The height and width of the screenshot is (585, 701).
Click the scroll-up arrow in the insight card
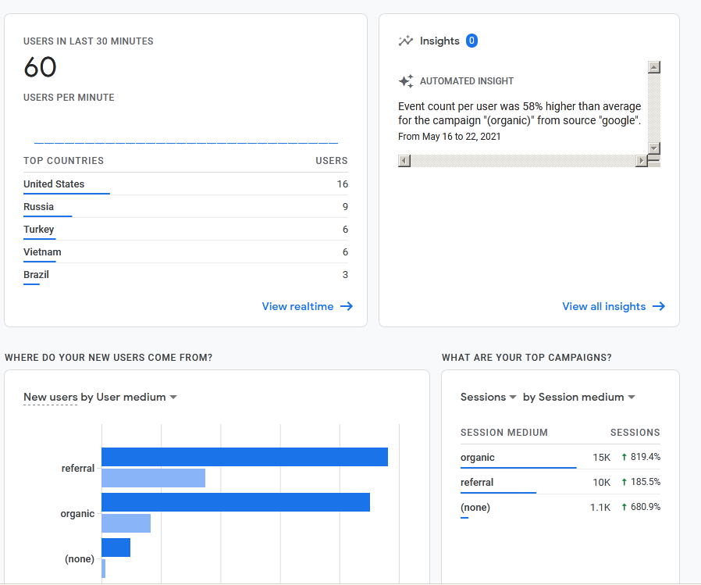[653, 66]
